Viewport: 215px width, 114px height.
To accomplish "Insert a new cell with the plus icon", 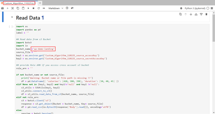I will [x=7, y=8].
